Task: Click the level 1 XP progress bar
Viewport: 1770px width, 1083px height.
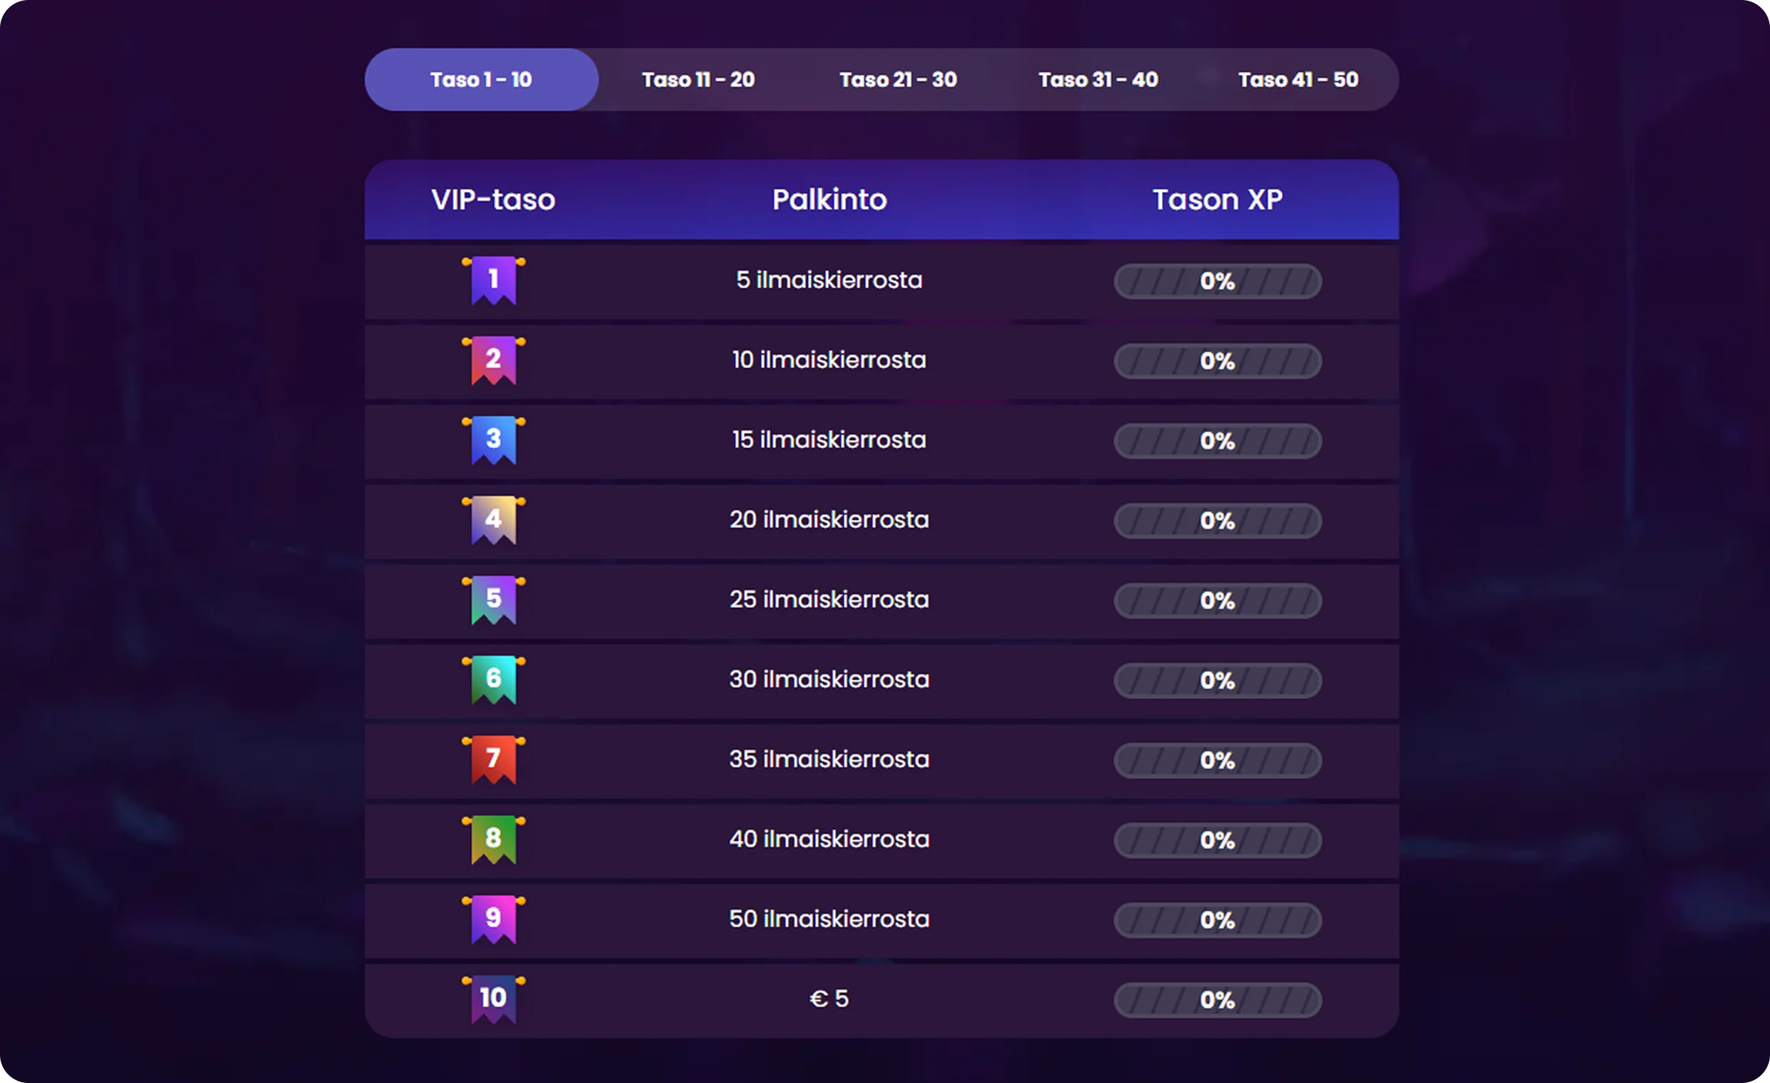Action: point(1217,281)
